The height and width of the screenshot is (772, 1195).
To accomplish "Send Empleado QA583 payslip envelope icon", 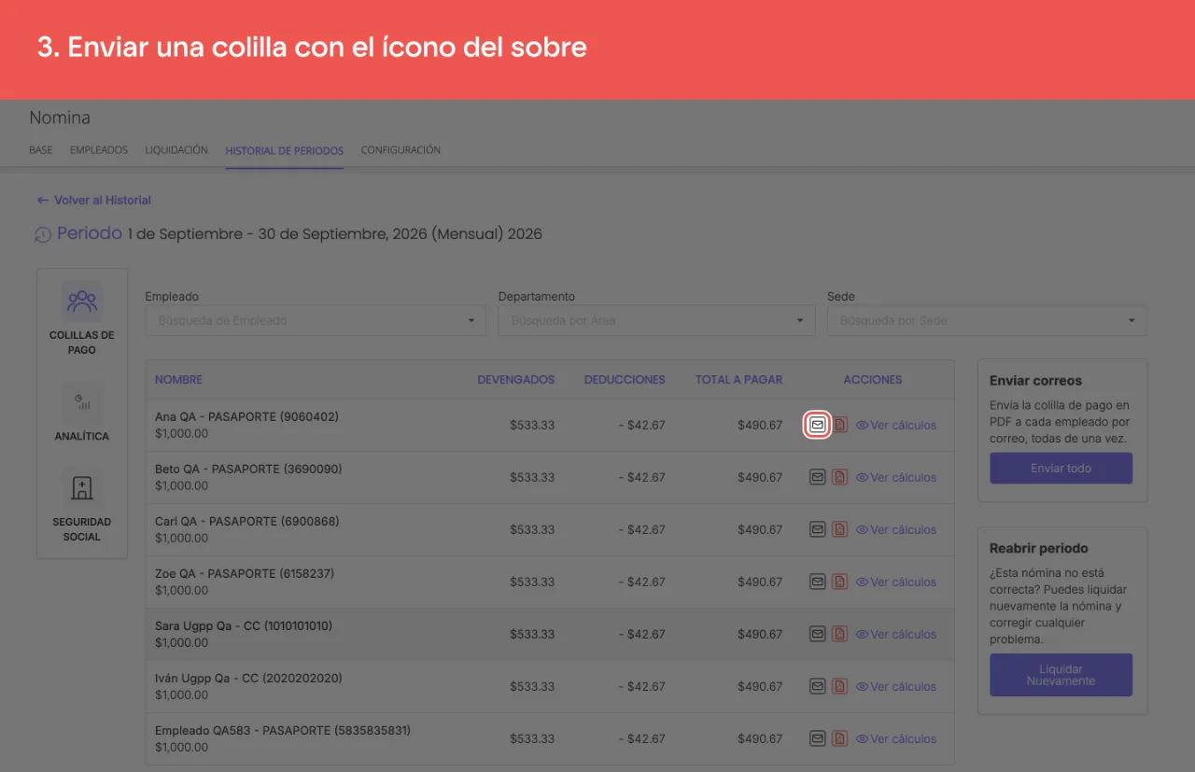I will pyautogui.click(x=817, y=738).
